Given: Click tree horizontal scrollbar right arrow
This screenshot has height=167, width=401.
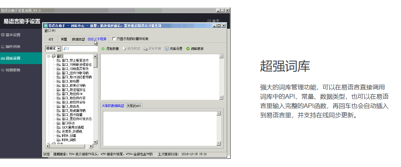Looking at the screenshot, I should [x=91, y=146].
